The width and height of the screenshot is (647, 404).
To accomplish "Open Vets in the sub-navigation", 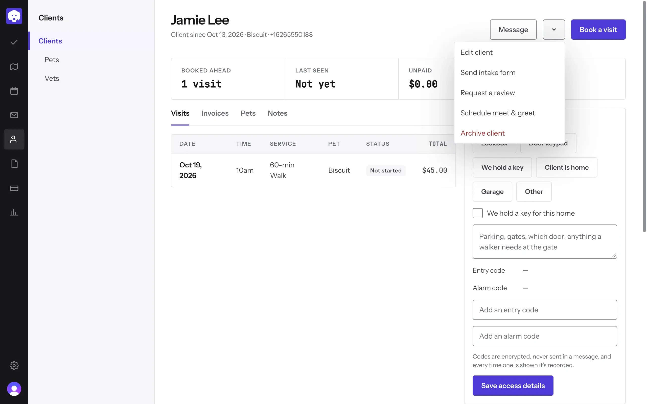I will [91, 78].
